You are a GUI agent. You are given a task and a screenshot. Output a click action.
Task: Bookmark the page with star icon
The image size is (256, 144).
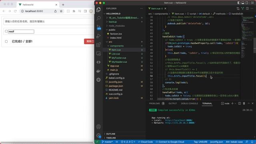pyautogui.click(x=61, y=11)
